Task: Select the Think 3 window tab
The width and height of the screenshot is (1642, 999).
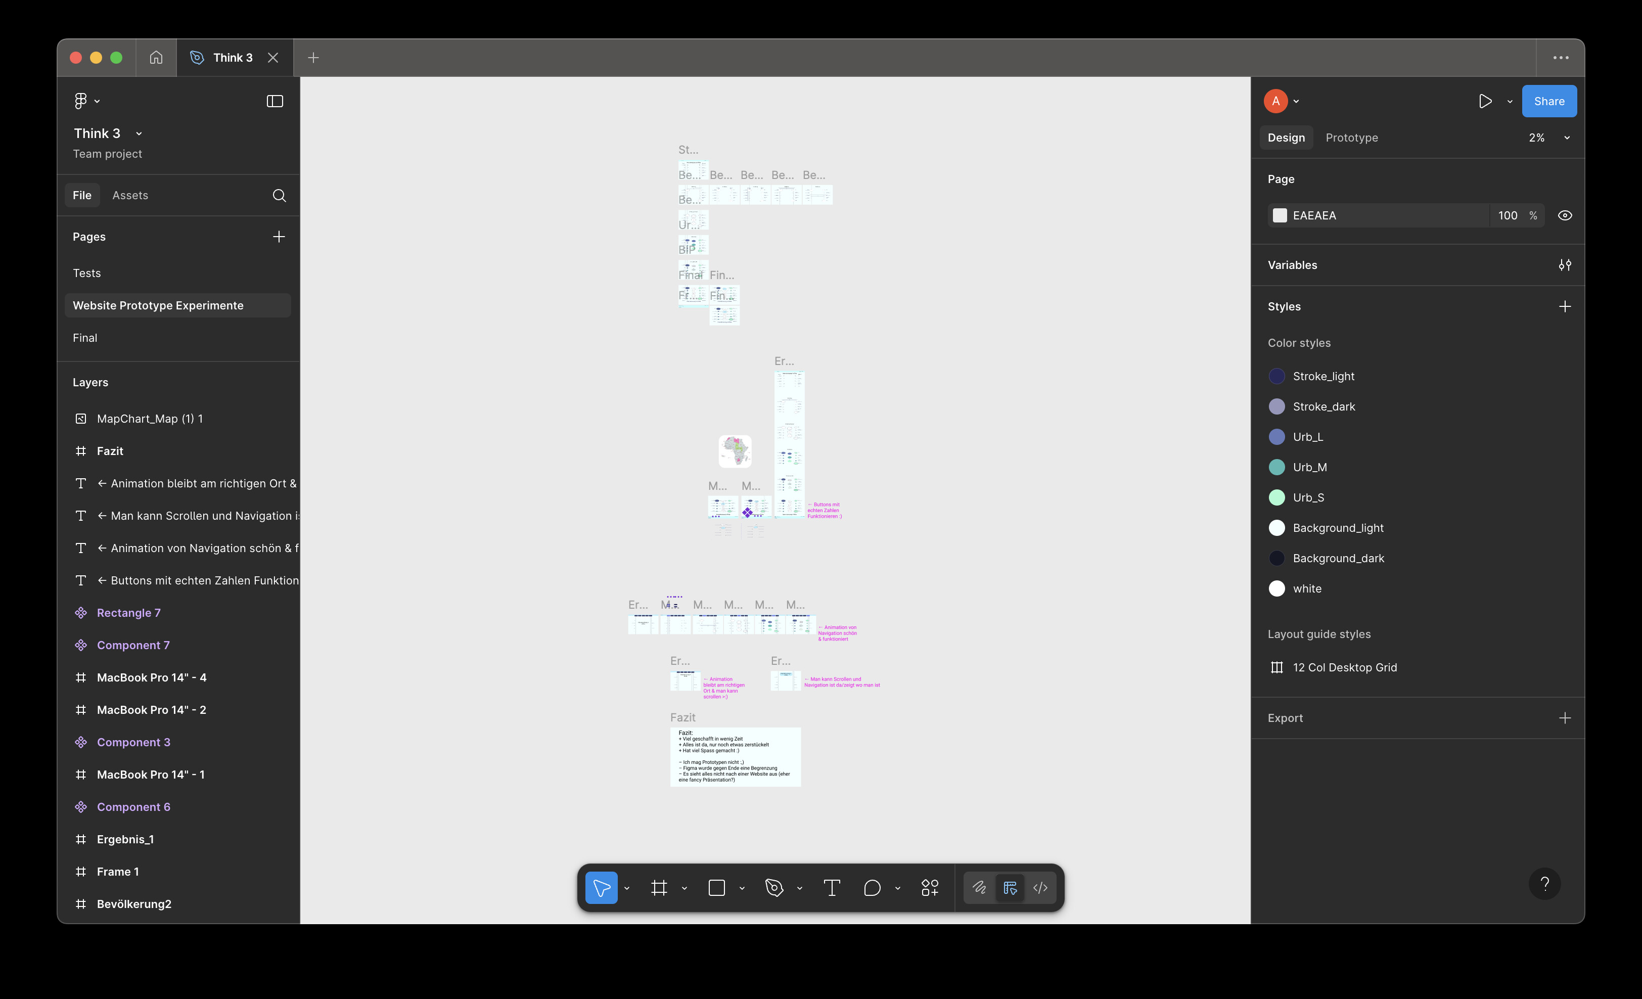Action: pos(234,57)
